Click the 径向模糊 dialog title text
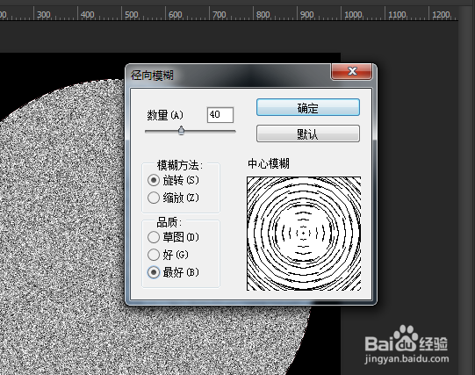475x375 pixels. pyautogui.click(x=152, y=76)
